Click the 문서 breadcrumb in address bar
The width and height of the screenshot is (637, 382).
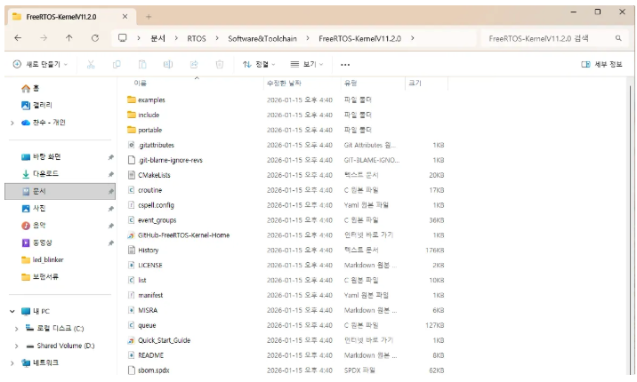[x=157, y=38]
